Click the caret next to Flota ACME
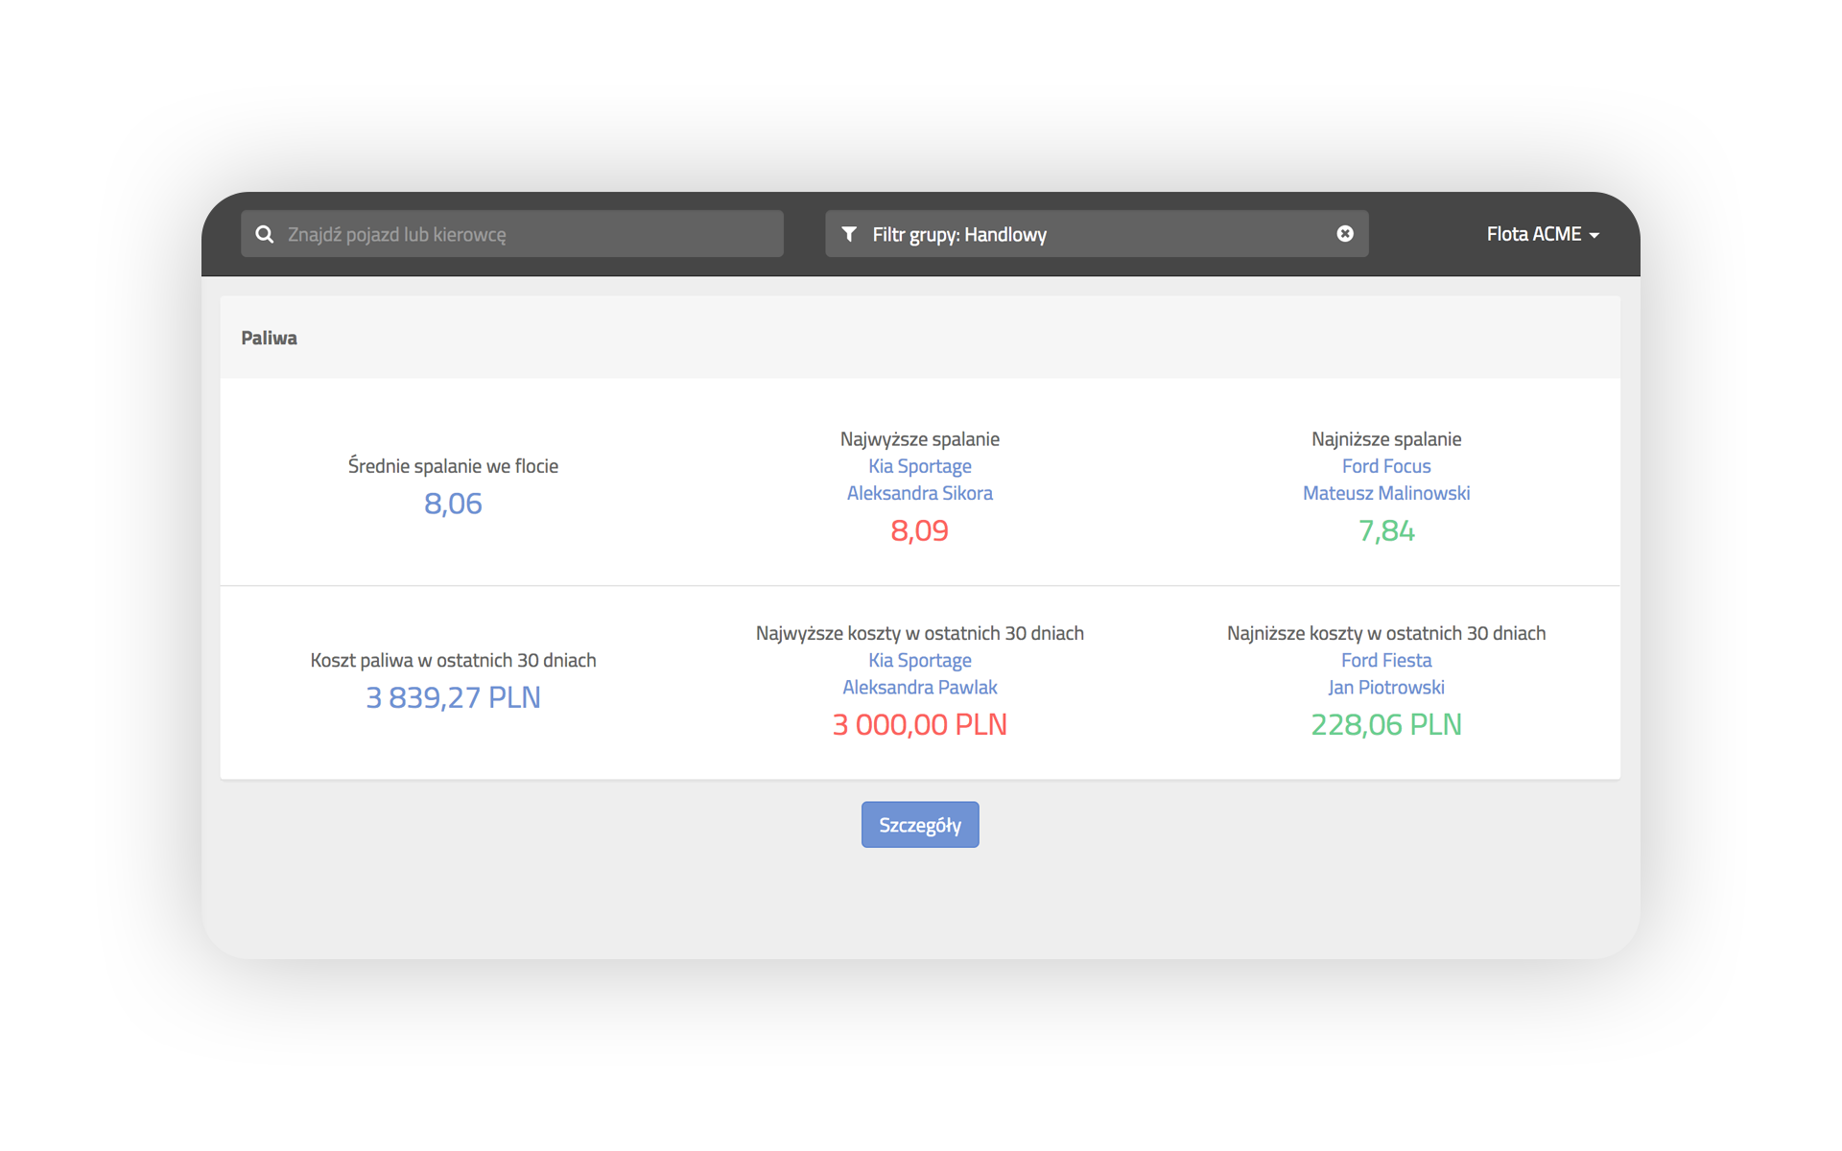The height and width of the screenshot is (1151, 1842). tap(1594, 235)
